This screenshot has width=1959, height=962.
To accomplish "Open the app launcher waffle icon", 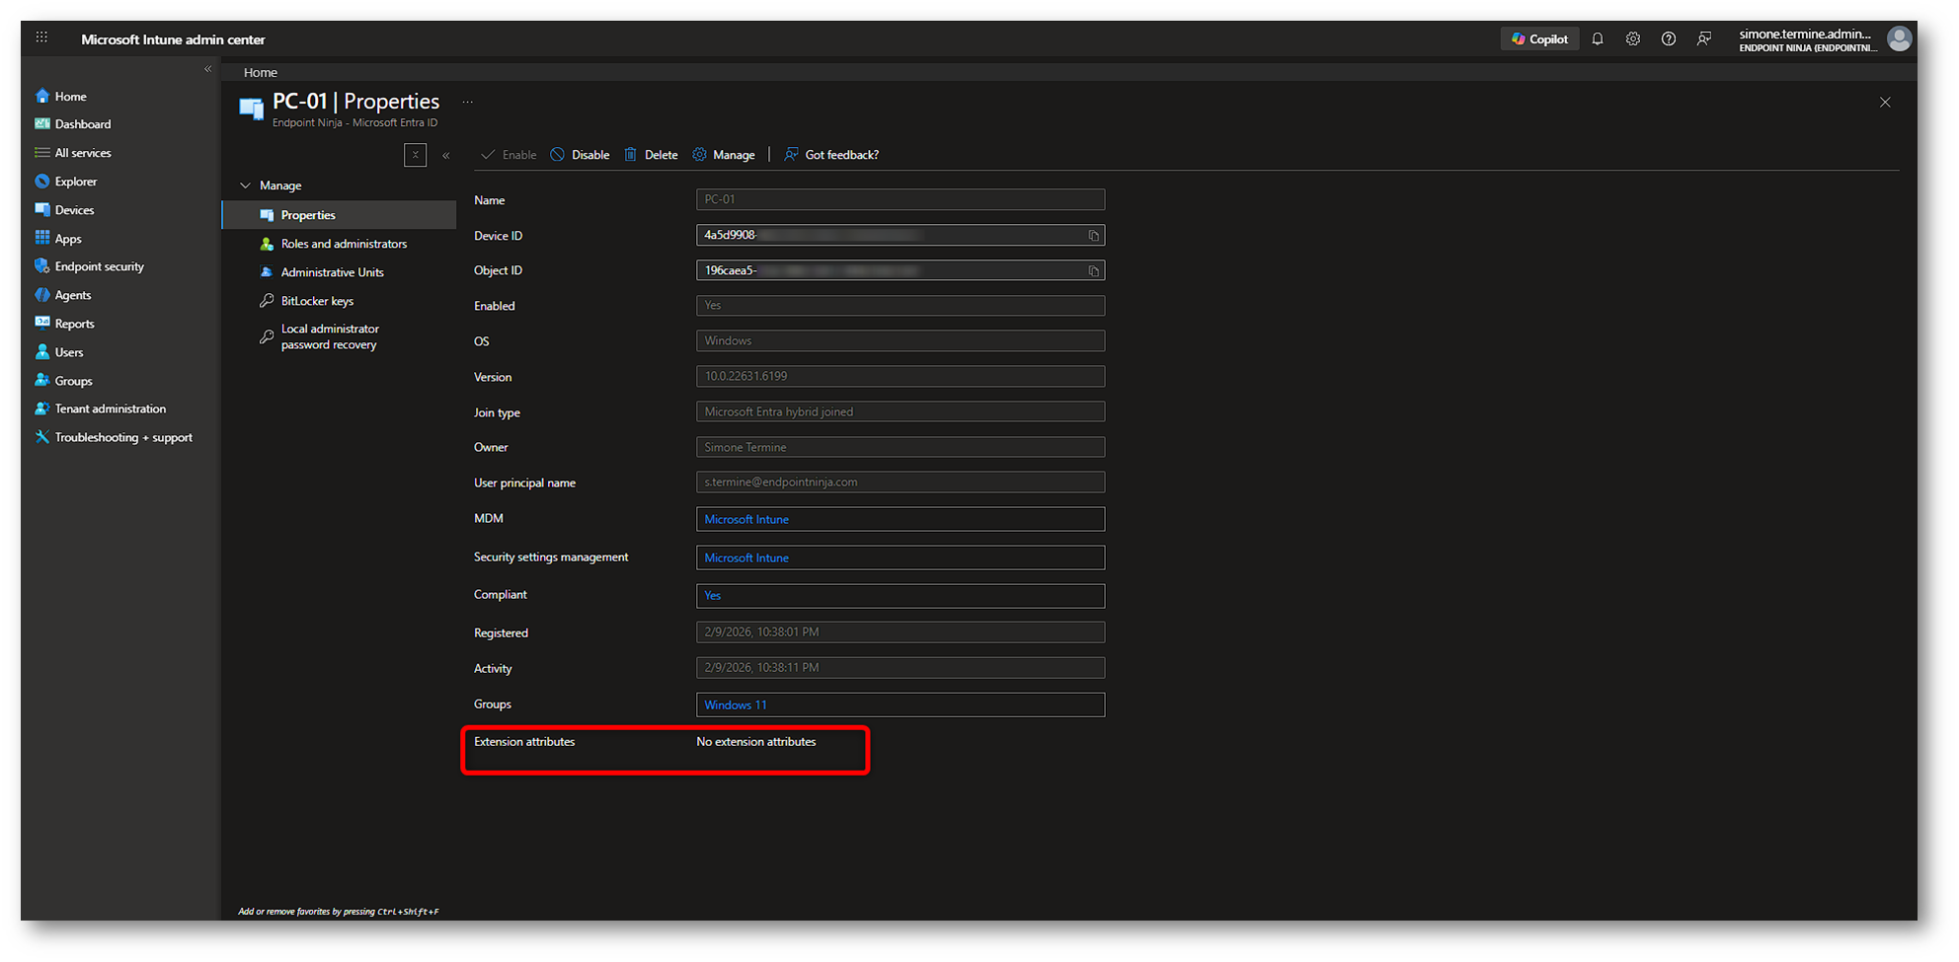I will [41, 37].
